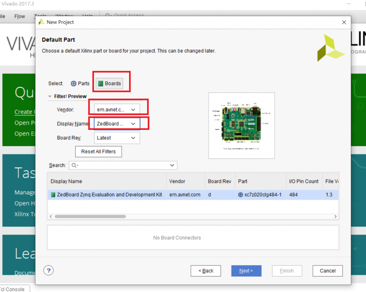
Task: Click the 484 pin count cell
Action: point(304,195)
